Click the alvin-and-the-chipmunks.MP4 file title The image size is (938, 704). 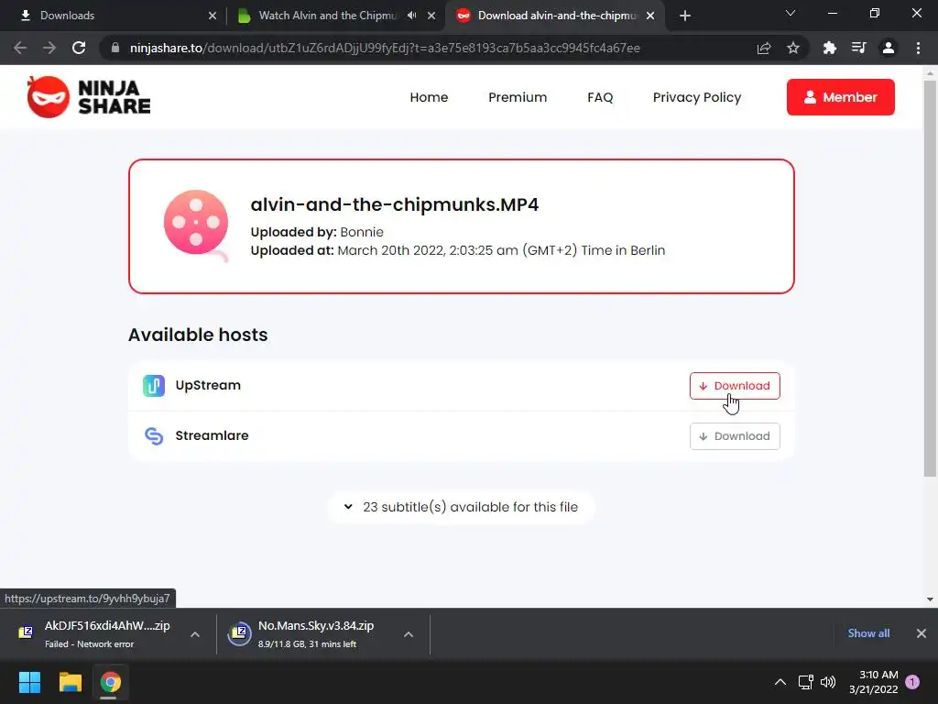(x=394, y=204)
